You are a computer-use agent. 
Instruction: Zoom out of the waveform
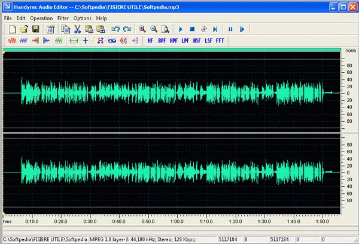tap(154, 29)
